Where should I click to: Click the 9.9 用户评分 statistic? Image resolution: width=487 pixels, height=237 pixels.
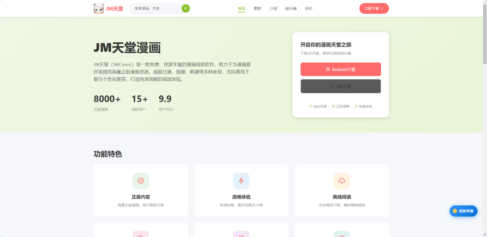click(x=166, y=103)
